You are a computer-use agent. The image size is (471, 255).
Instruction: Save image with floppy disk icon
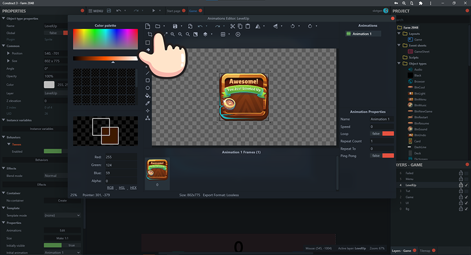pyautogui.click(x=175, y=26)
